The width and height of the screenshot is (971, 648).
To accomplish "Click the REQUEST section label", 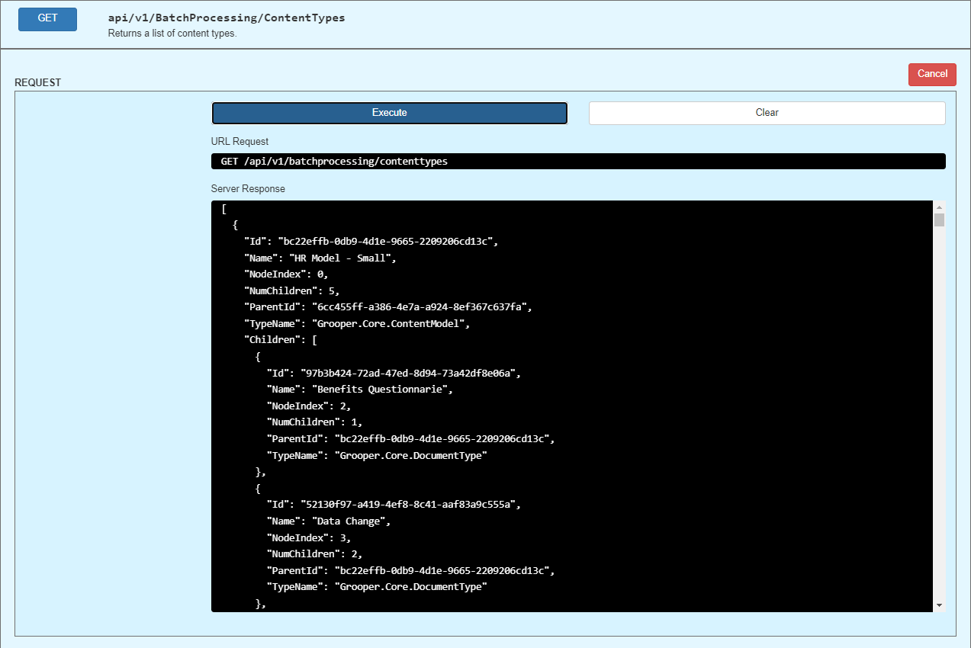I will coord(38,82).
